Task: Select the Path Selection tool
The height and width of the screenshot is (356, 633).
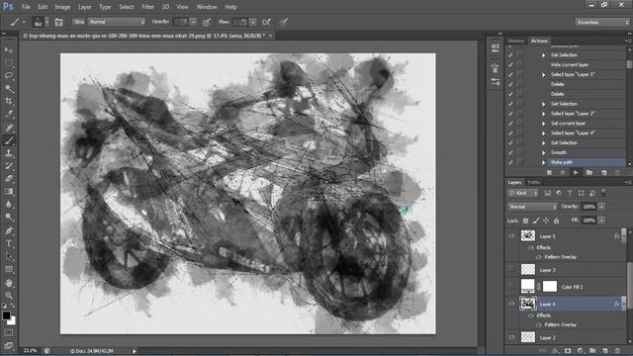Action: [x=9, y=256]
